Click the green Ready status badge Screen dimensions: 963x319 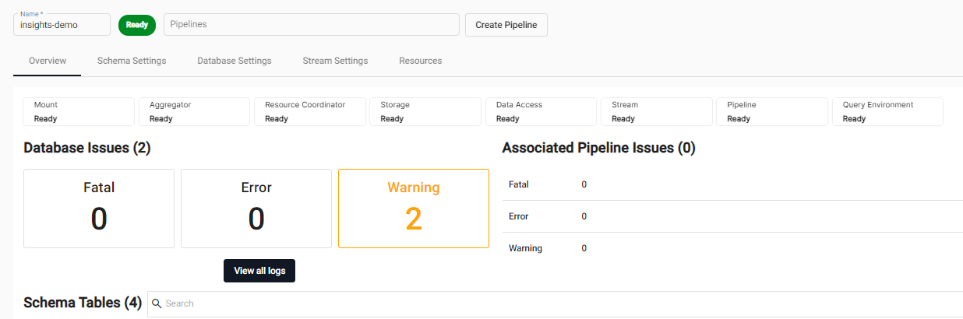pyautogui.click(x=137, y=25)
